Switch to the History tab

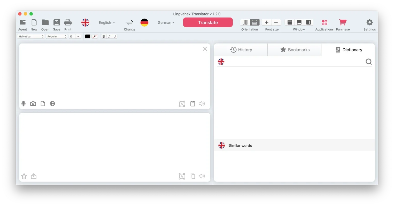(x=241, y=50)
